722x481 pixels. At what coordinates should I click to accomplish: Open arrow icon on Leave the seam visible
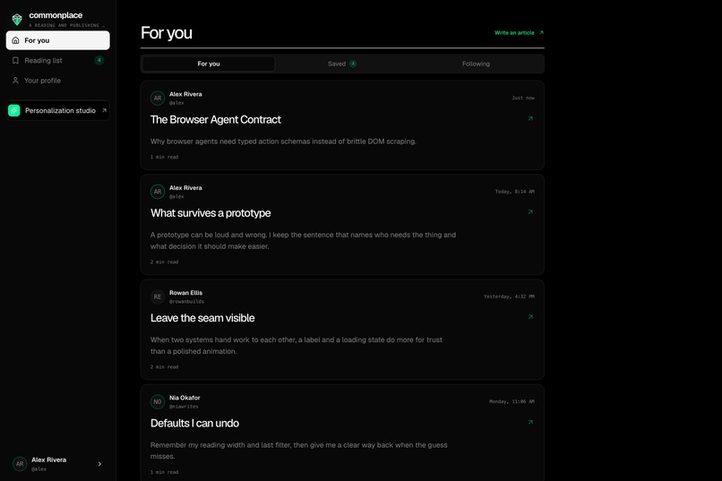click(x=530, y=317)
